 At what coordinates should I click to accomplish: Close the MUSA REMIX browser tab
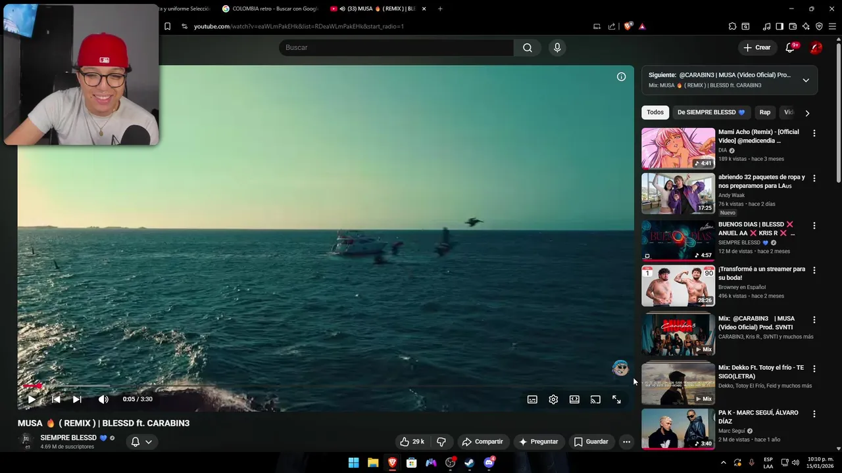[424, 9]
